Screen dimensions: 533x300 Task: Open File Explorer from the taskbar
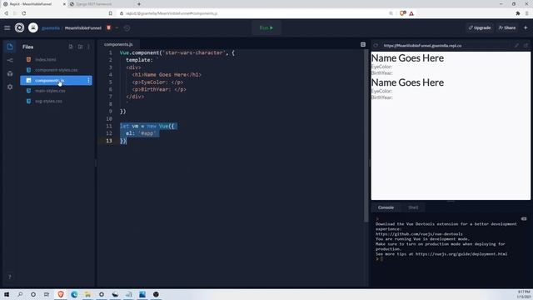[87, 294]
